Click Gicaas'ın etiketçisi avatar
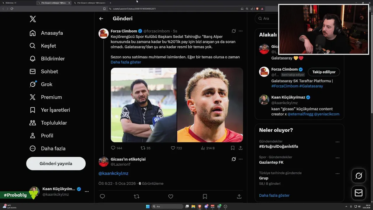The image size is (373, 210). (x=104, y=162)
